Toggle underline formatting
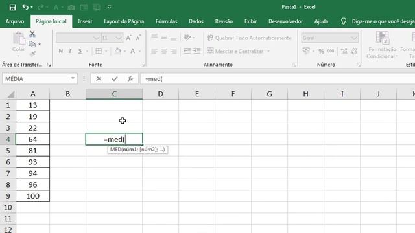 tap(80, 51)
